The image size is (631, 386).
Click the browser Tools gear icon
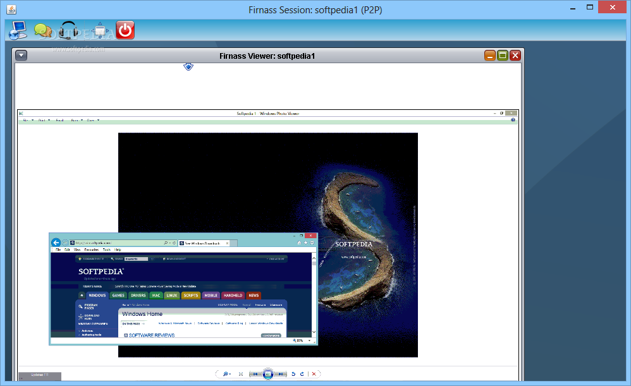point(312,243)
